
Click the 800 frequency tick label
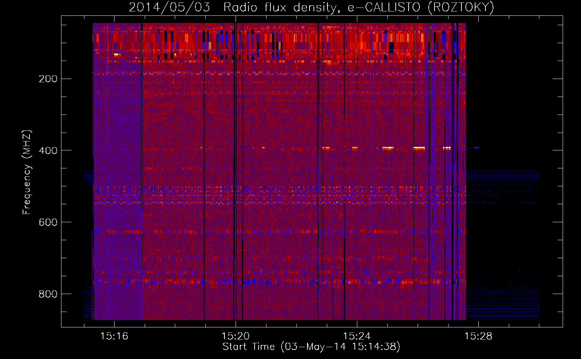[x=48, y=294]
